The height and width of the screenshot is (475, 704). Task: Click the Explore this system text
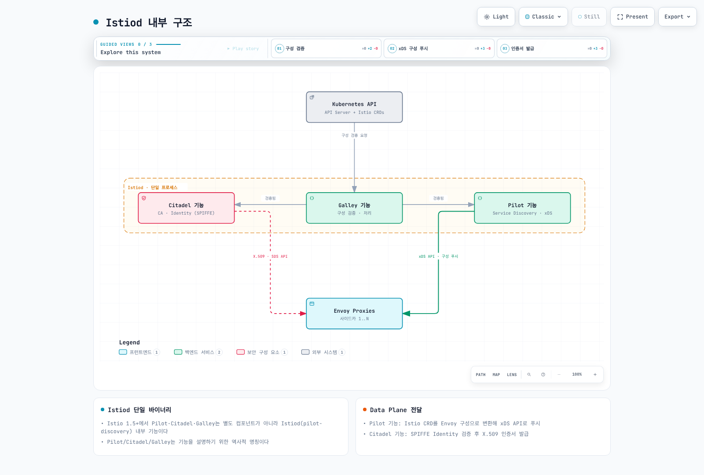[x=131, y=52]
